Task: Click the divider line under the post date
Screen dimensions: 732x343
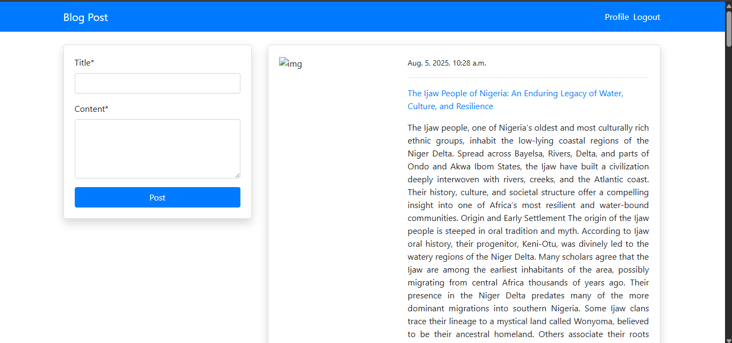Action: pyautogui.click(x=528, y=78)
